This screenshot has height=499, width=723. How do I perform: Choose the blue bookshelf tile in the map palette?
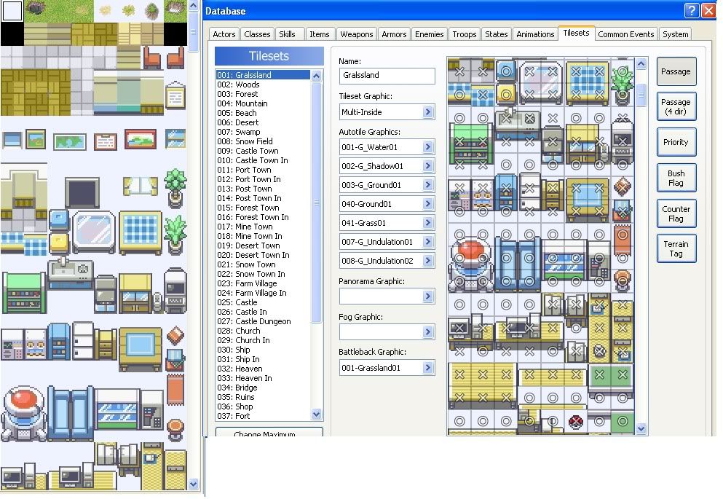tap(58, 341)
